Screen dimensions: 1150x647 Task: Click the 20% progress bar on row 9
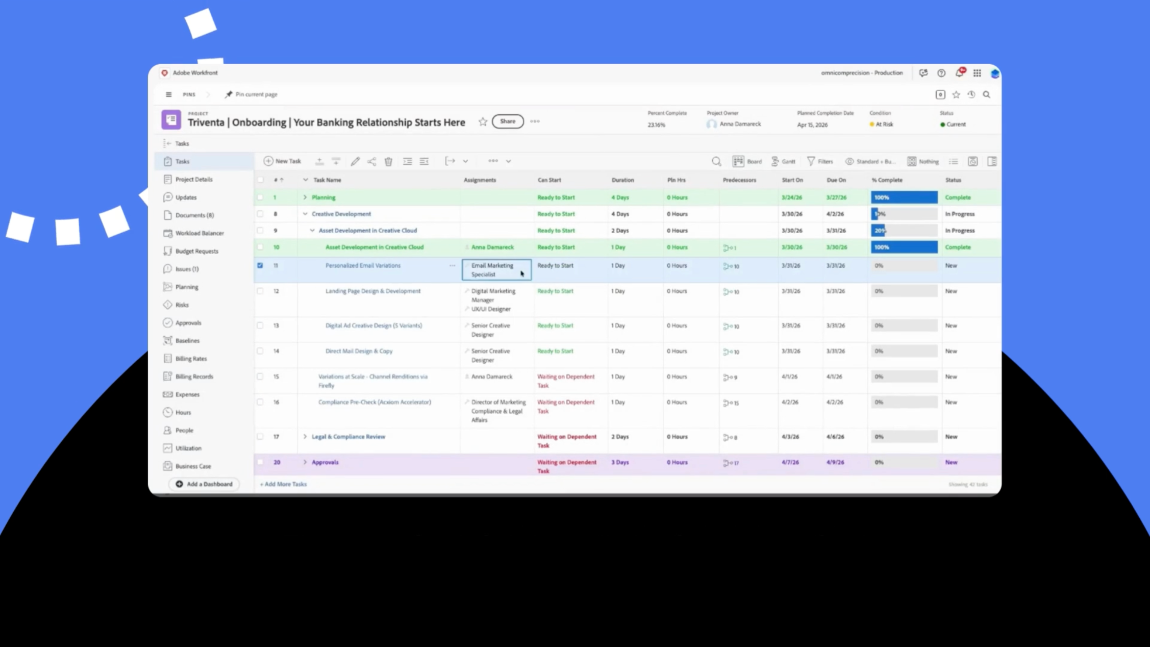[x=904, y=231]
